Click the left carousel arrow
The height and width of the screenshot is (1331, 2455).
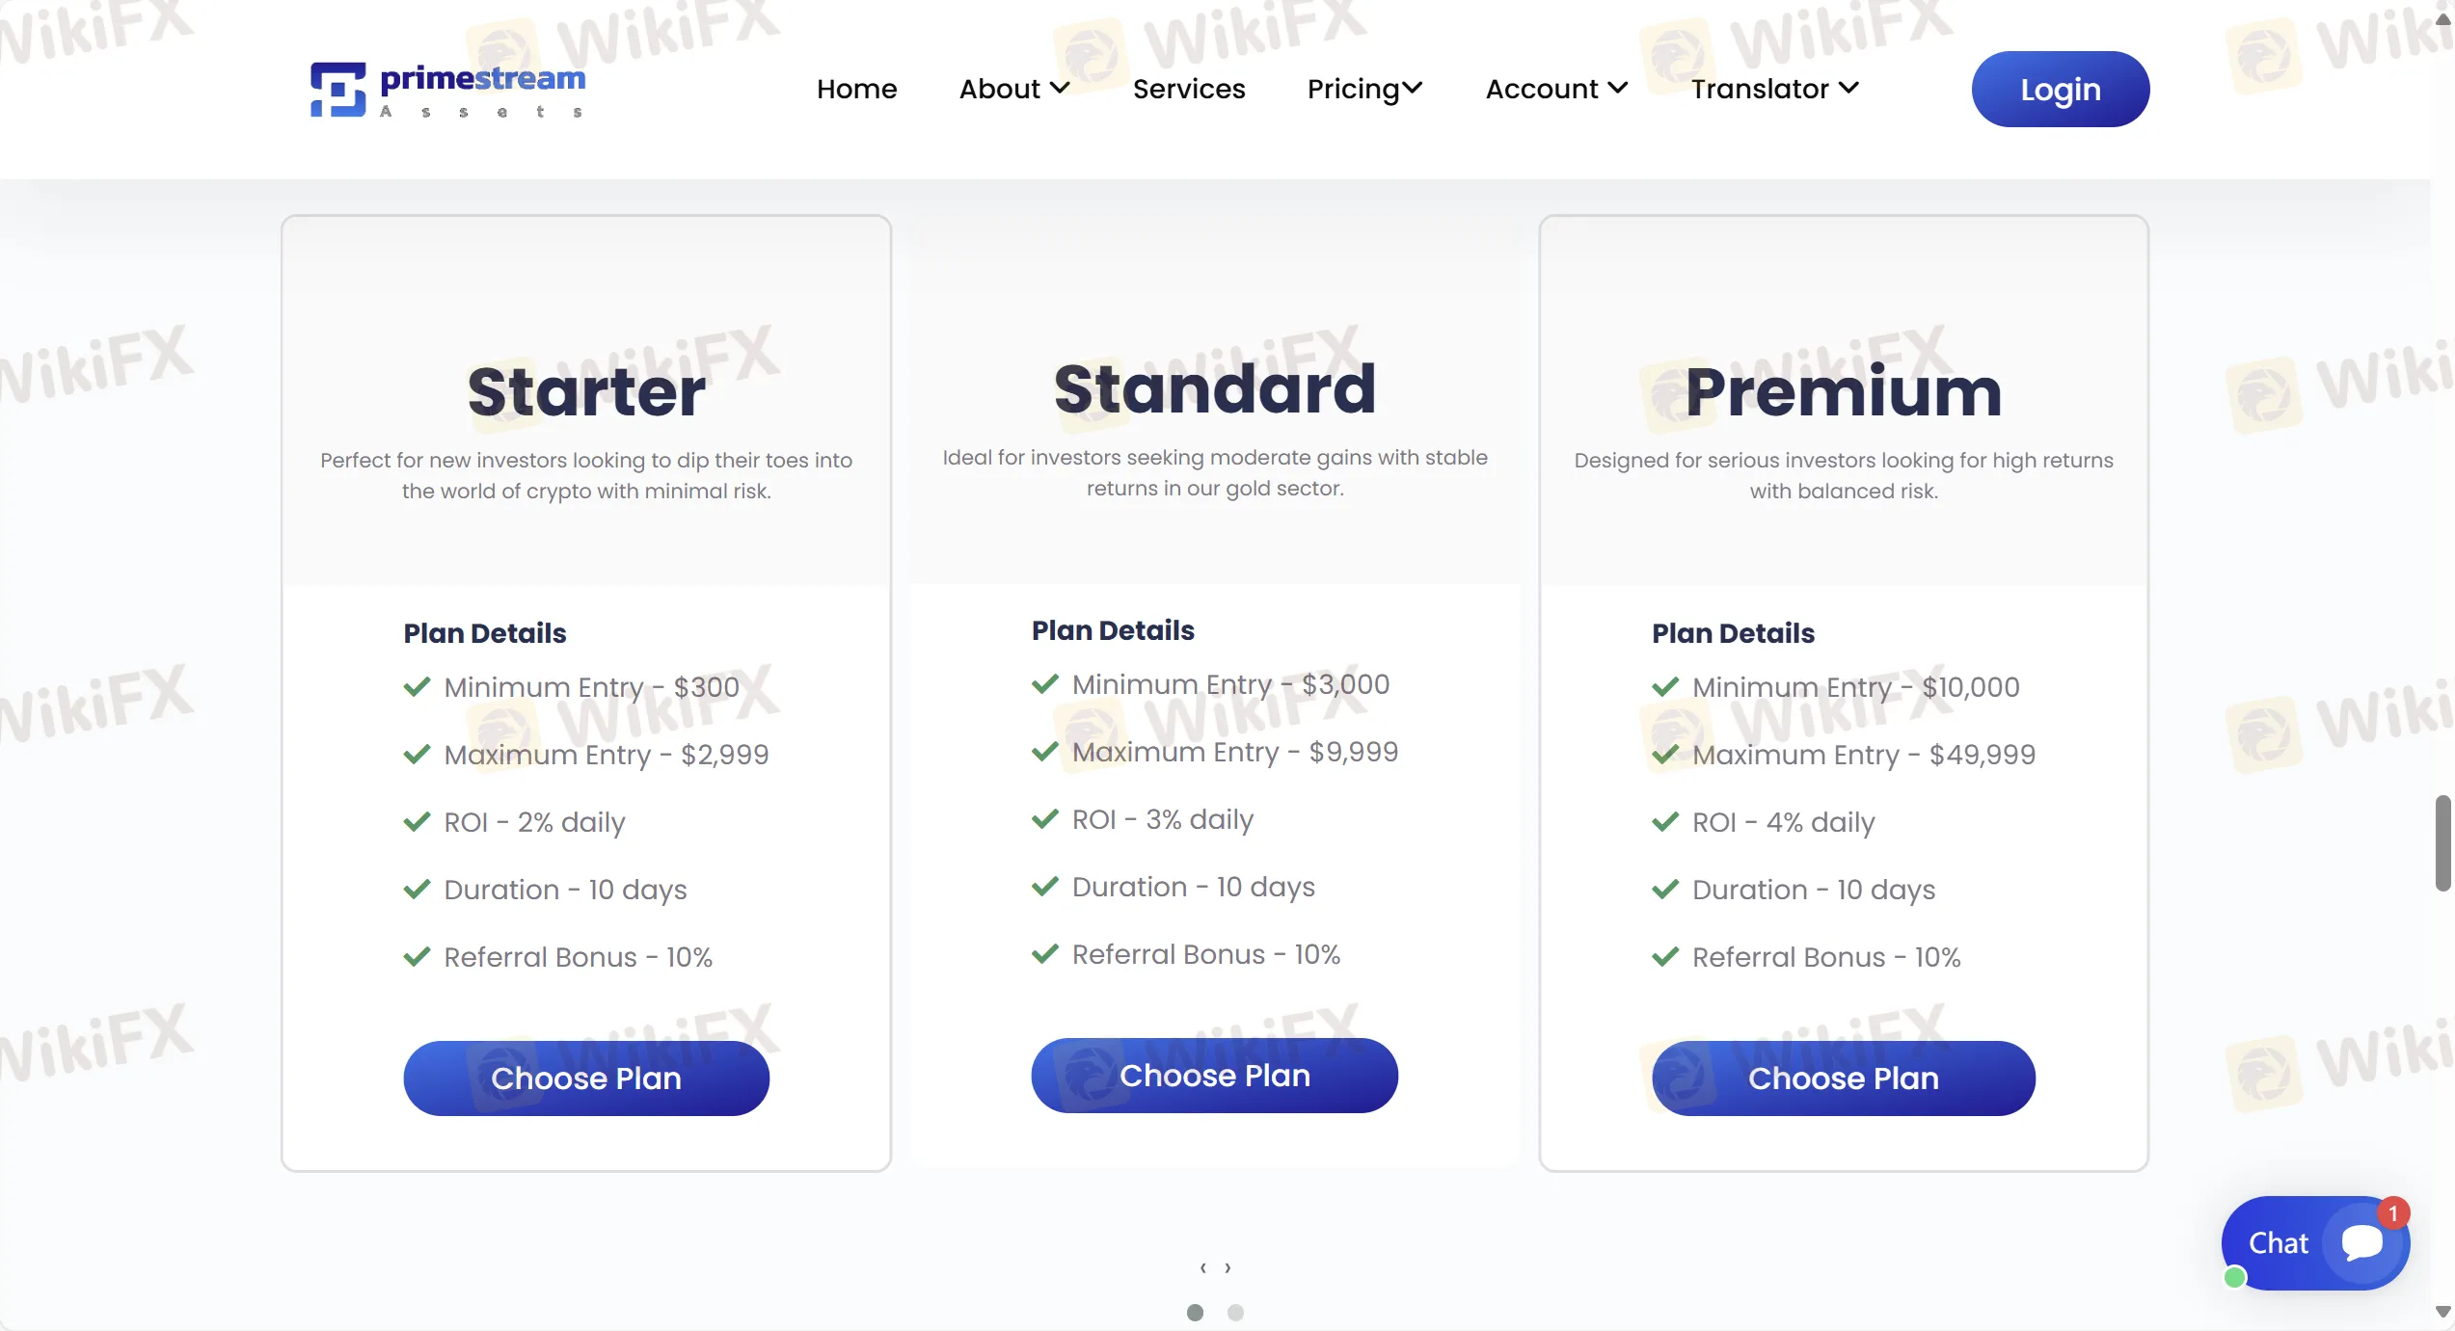click(1201, 1267)
